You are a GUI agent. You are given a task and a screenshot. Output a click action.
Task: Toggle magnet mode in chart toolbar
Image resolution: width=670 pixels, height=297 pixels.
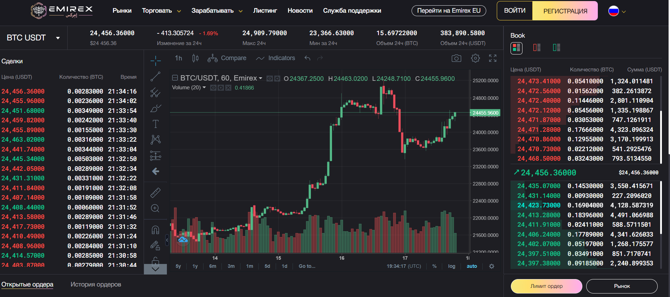click(155, 230)
